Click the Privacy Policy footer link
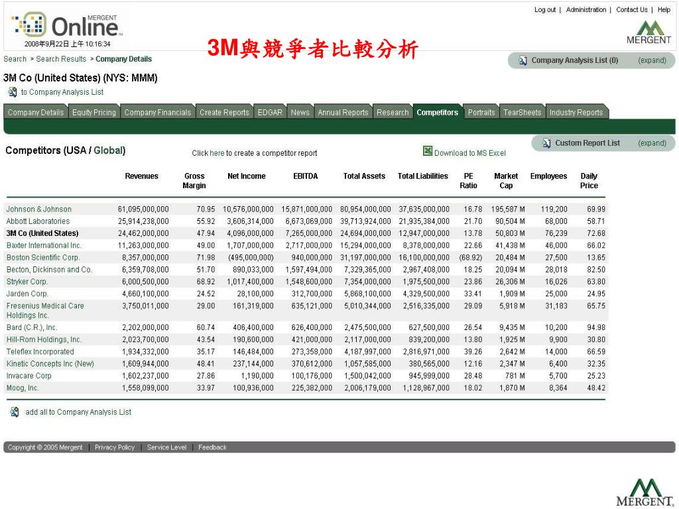The width and height of the screenshot is (679, 509). [115, 447]
